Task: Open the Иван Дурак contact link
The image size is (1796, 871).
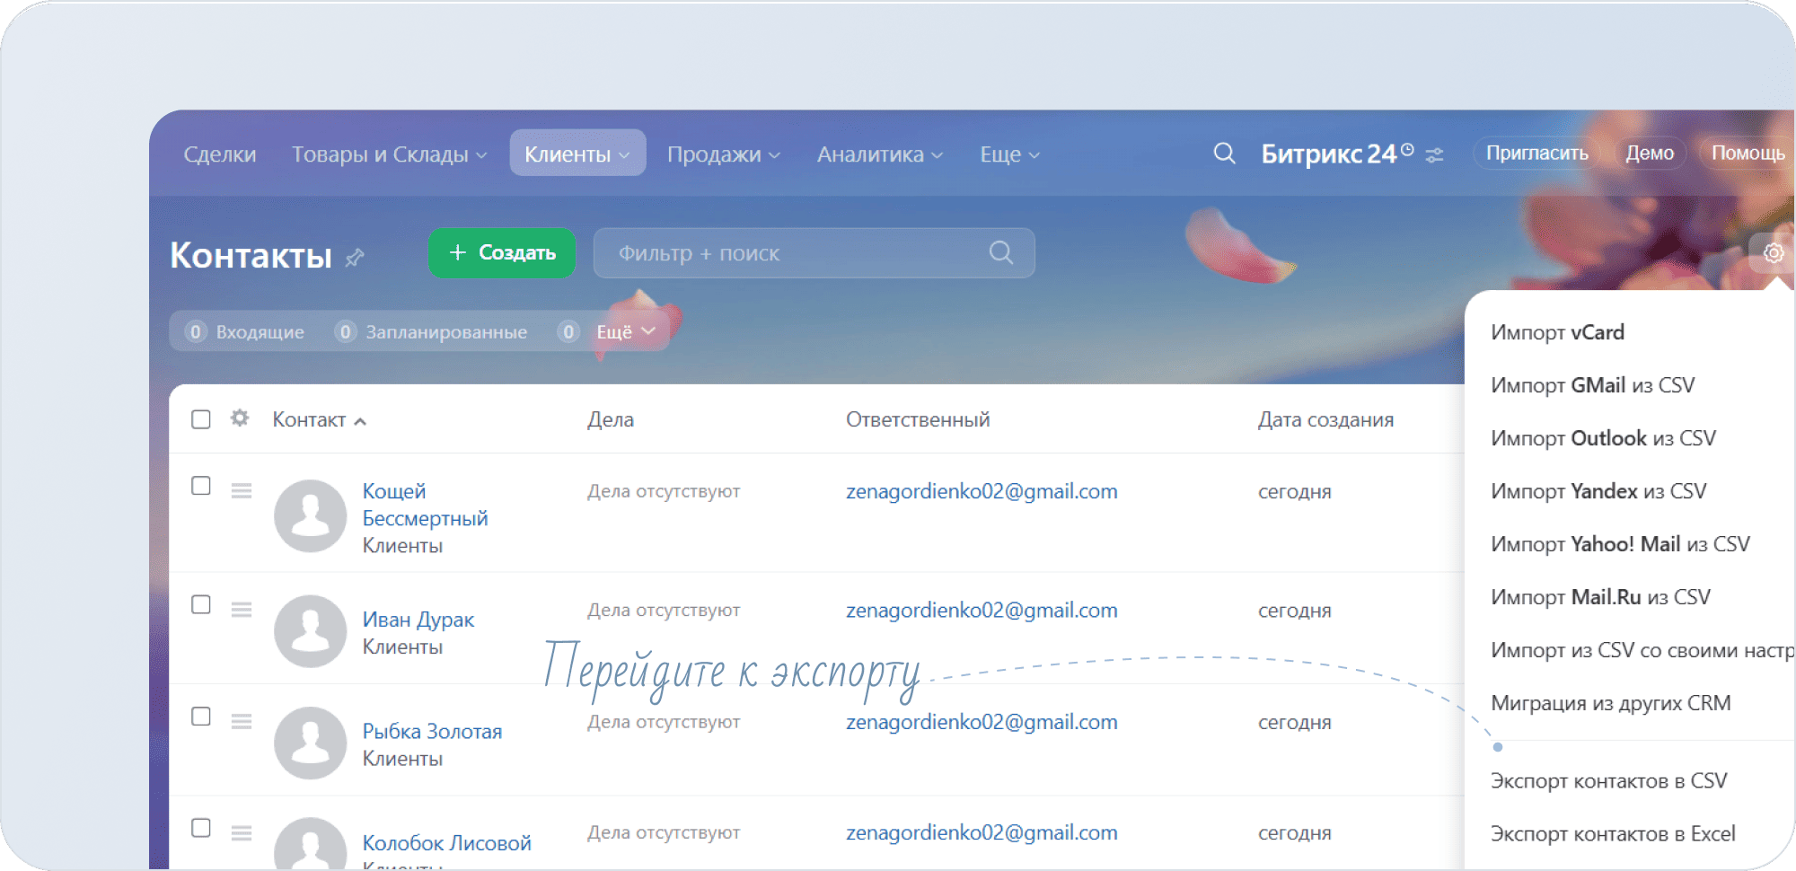Action: pyautogui.click(x=418, y=620)
